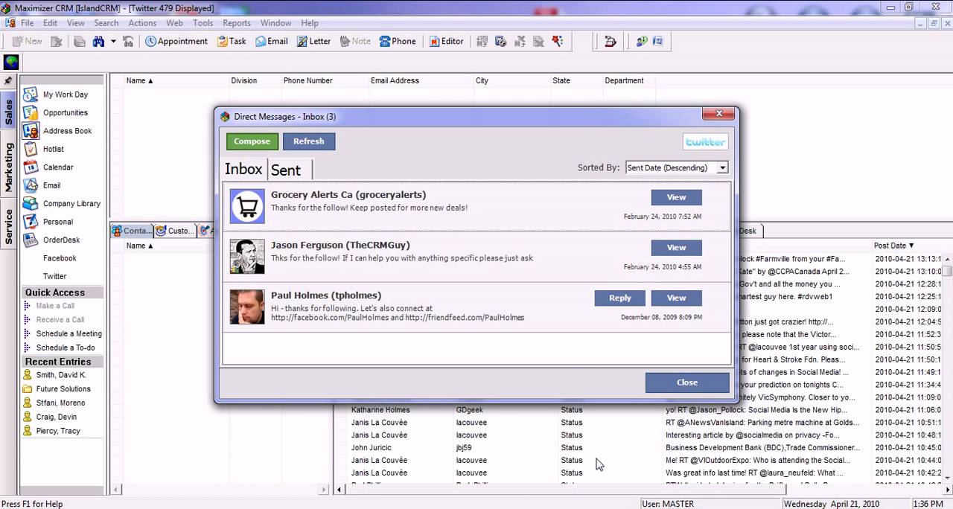Select the Conta... tab in lower pane
This screenshot has width=953, height=509.
(x=132, y=231)
